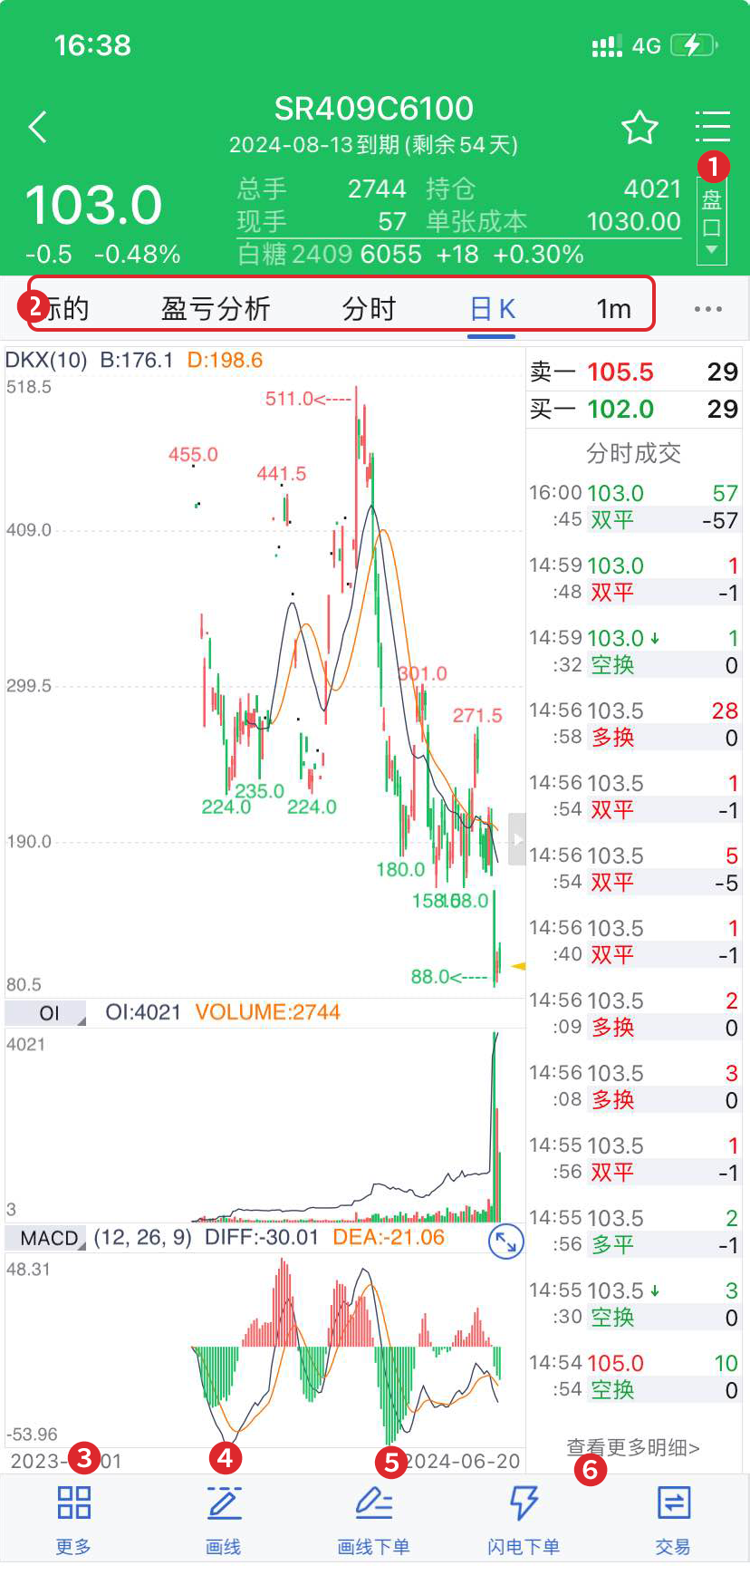Open the list menu icon at top right
The width and height of the screenshot is (750, 1575).
(712, 127)
